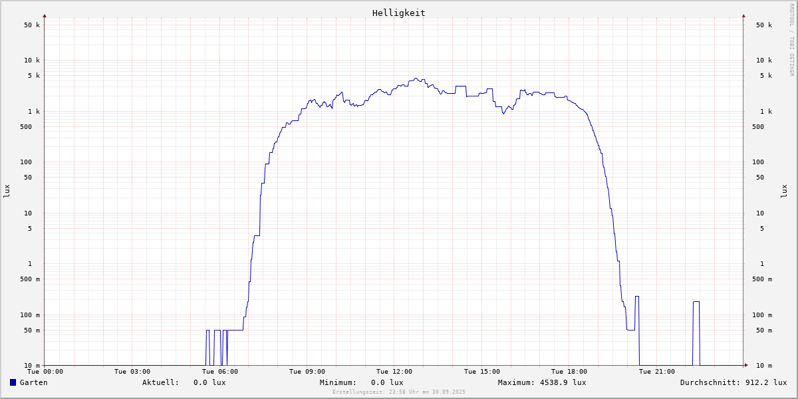The image size is (798, 399).
Task: Click the red arrow atop the left y-axis
Action: click(x=45, y=15)
